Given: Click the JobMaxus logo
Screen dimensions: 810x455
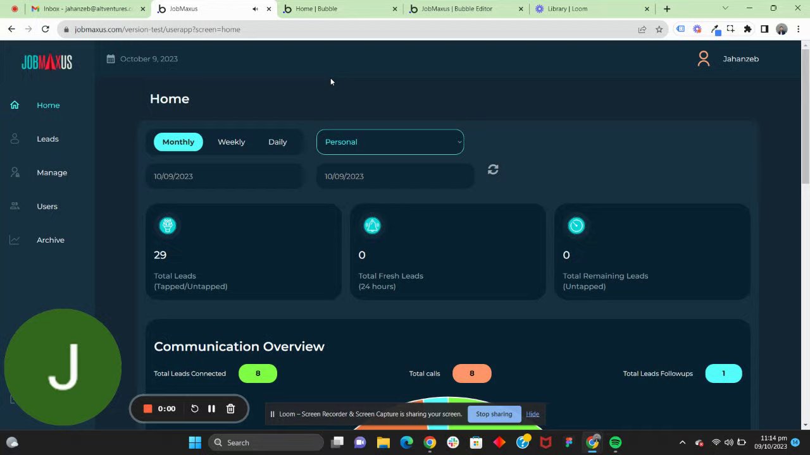Looking at the screenshot, I should point(47,62).
